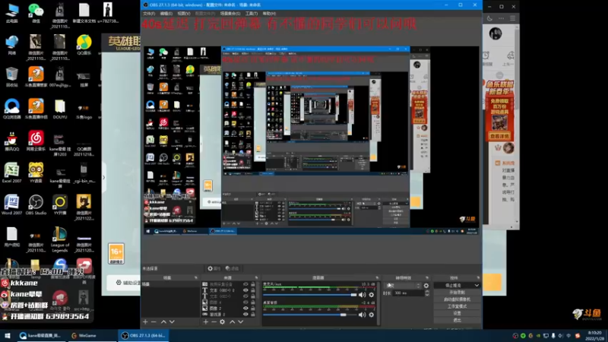Mute the 桌面音频 speaker icon
The image size is (608, 342).
click(363, 315)
